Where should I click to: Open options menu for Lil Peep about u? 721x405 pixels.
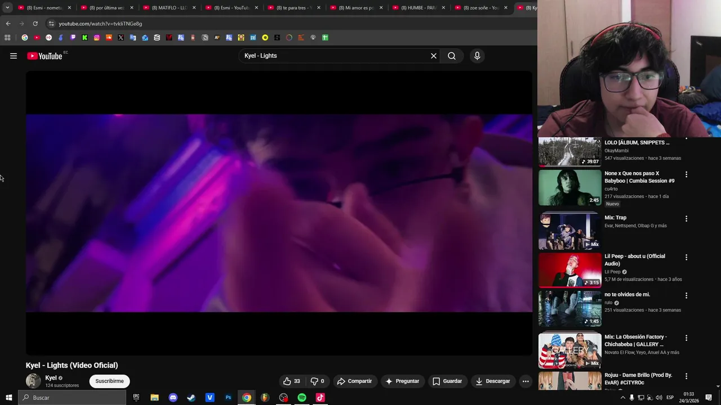click(686, 257)
